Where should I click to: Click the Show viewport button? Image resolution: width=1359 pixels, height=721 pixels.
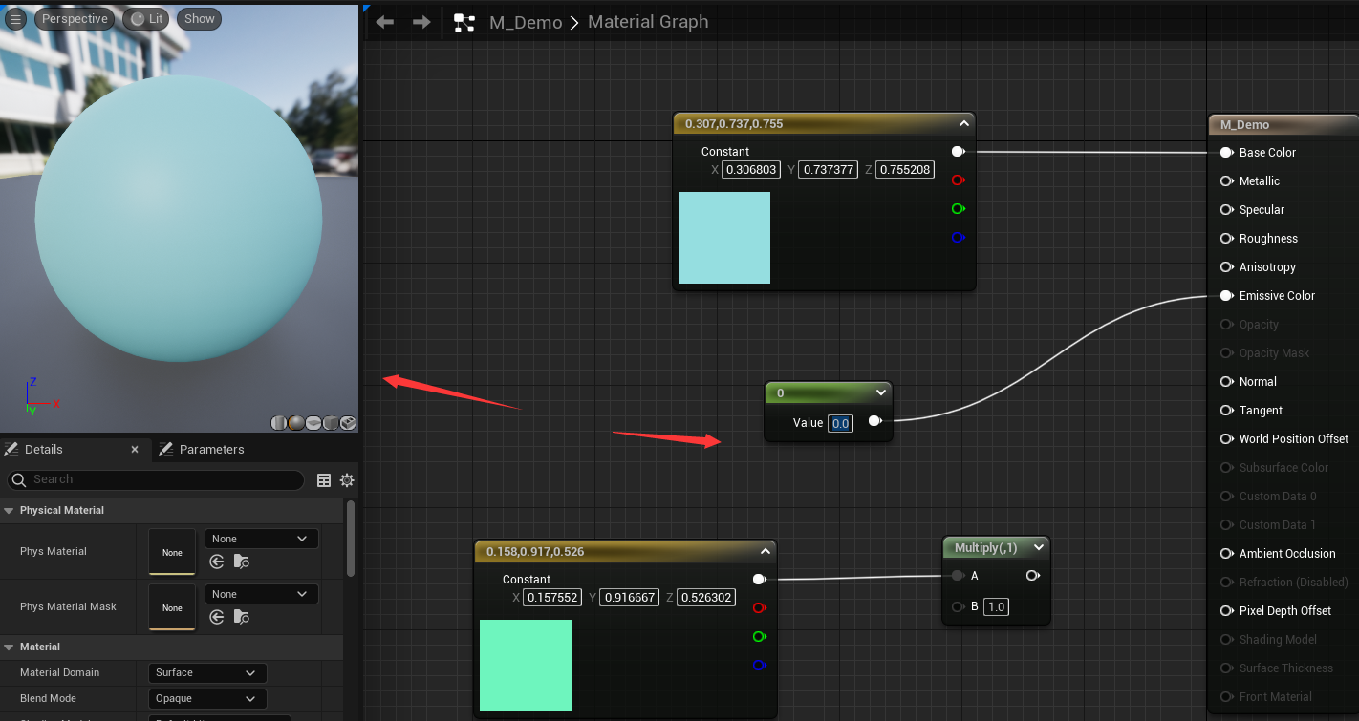[199, 19]
